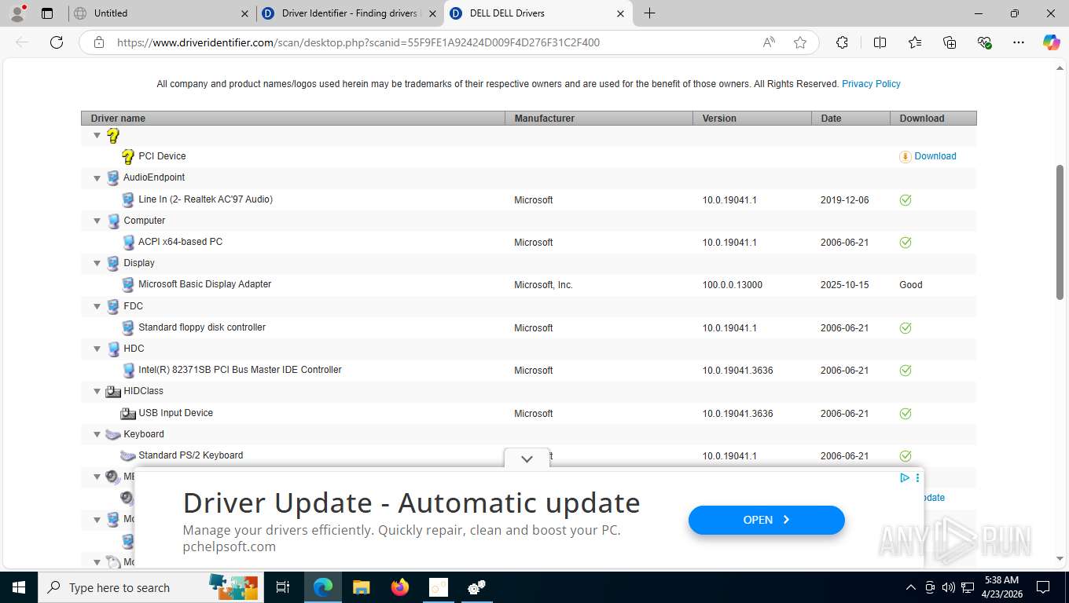Click the HIDClass category icon
Image resolution: width=1069 pixels, height=603 pixels.
[x=113, y=391]
